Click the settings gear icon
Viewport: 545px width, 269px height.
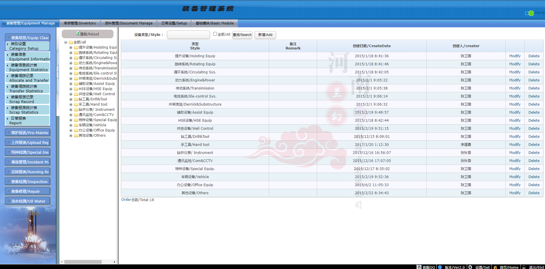point(470,267)
